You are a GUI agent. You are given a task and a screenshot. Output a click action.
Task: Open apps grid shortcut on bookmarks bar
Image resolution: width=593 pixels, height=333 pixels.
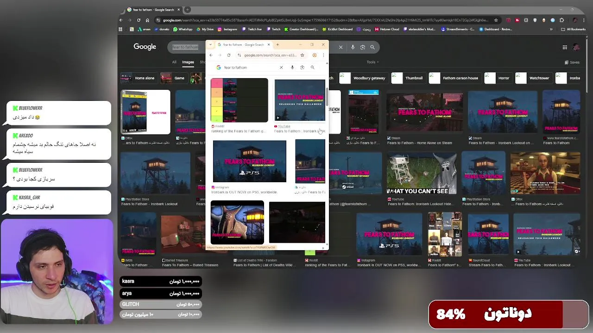coord(120,29)
